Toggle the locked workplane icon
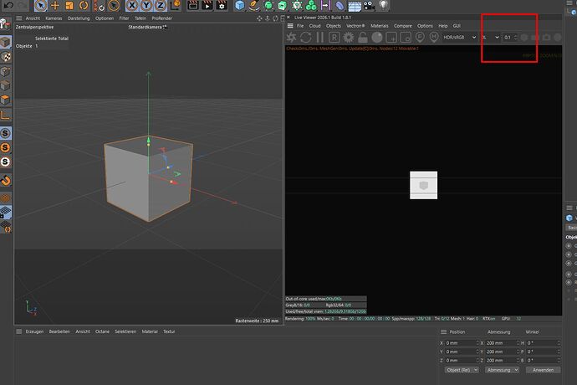The height and width of the screenshot is (385, 577). pyautogui.click(x=6, y=213)
